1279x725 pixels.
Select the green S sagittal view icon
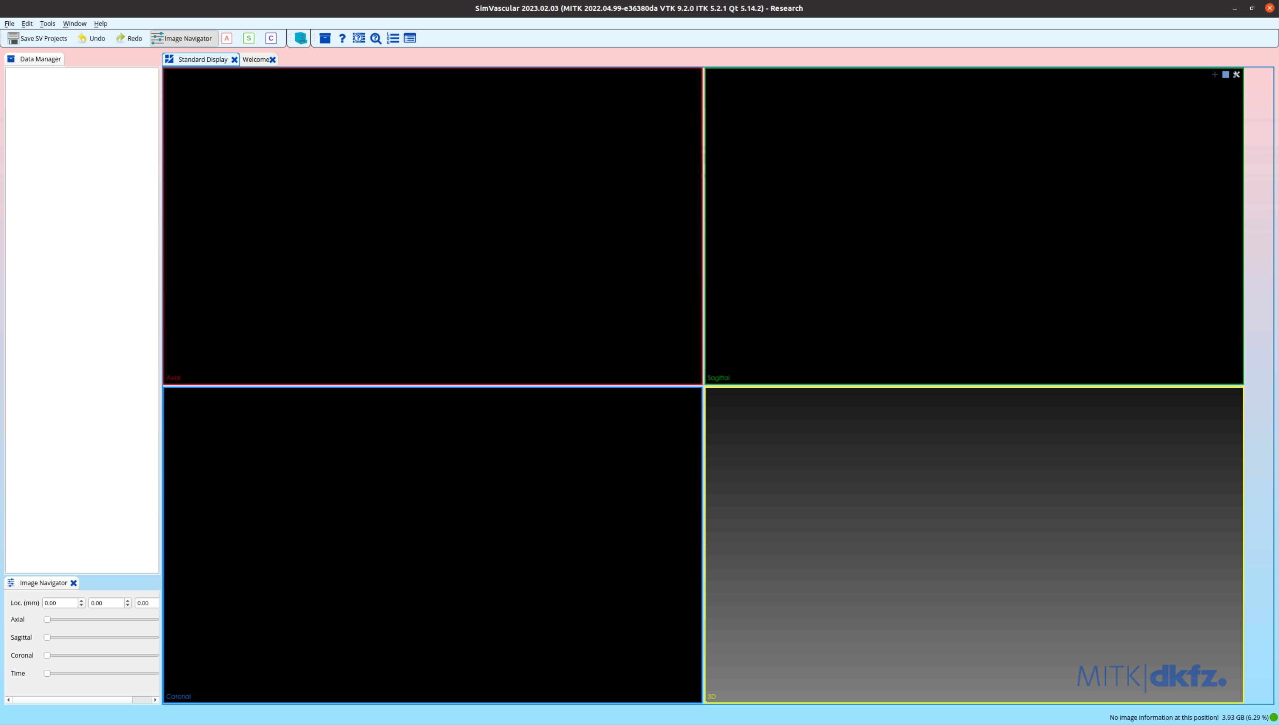click(x=249, y=38)
